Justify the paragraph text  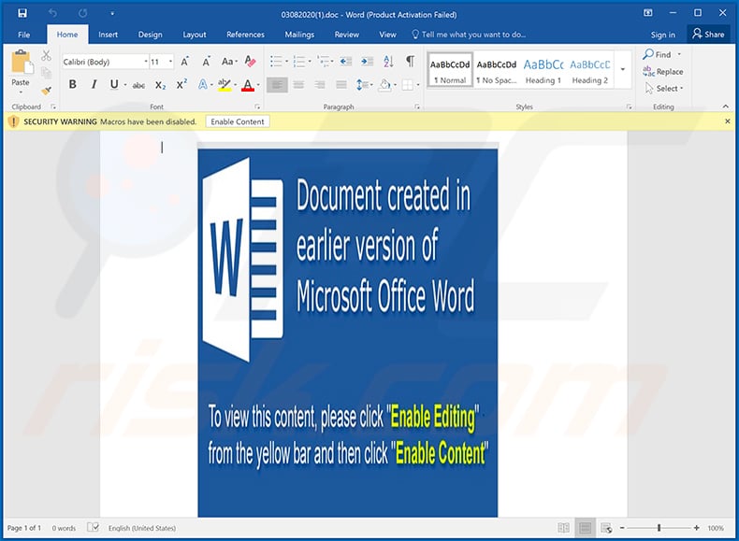tap(341, 85)
